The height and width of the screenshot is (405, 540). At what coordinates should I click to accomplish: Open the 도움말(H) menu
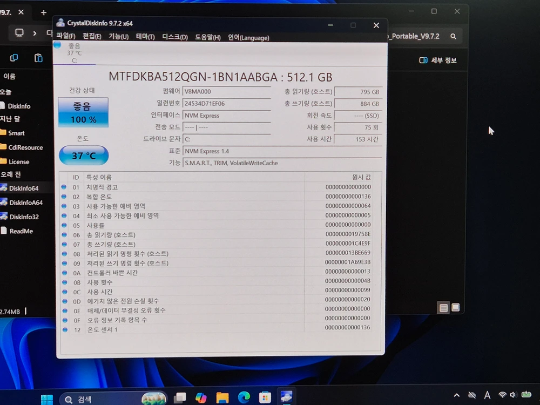tap(208, 37)
